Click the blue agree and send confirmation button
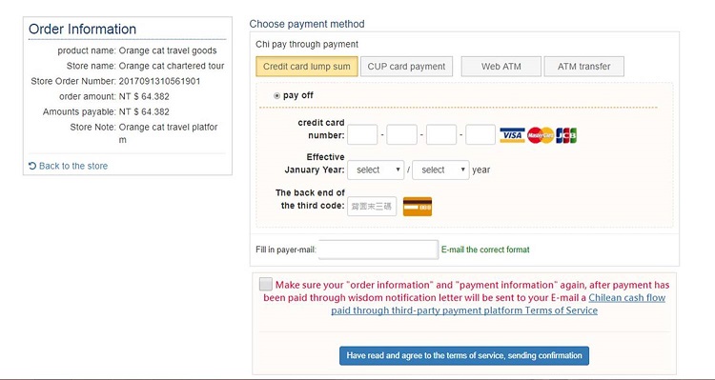The image size is (715, 380). [x=464, y=356]
